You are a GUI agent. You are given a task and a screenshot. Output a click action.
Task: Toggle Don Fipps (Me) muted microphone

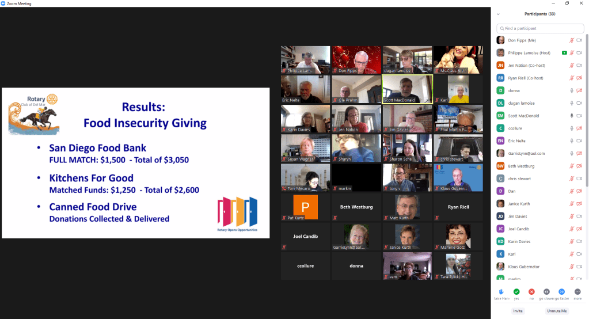(x=572, y=40)
